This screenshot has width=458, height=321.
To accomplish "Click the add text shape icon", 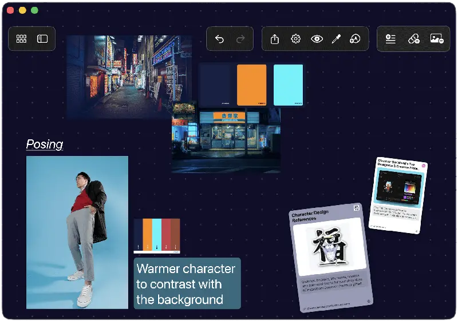I will (x=355, y=39).
